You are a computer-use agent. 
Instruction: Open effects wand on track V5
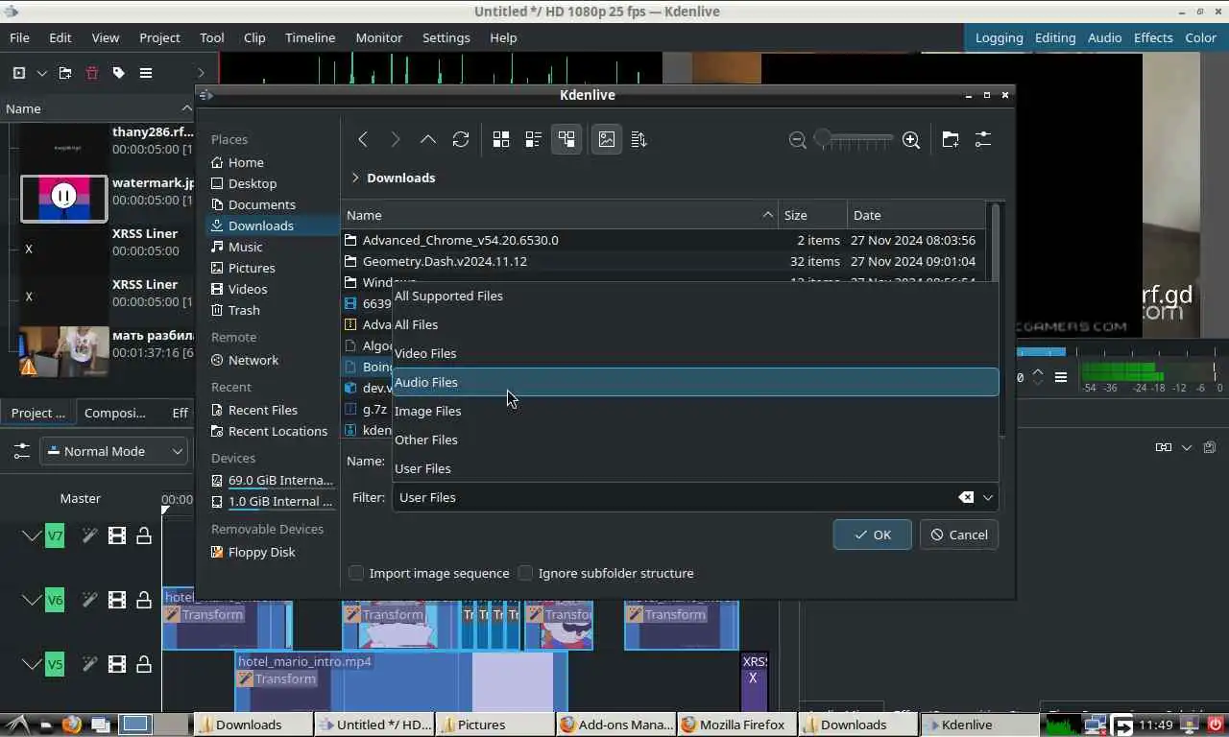click(x=89, y=663)
